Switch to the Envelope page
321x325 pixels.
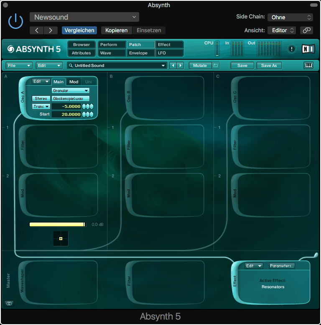click(x=140, y=53)
